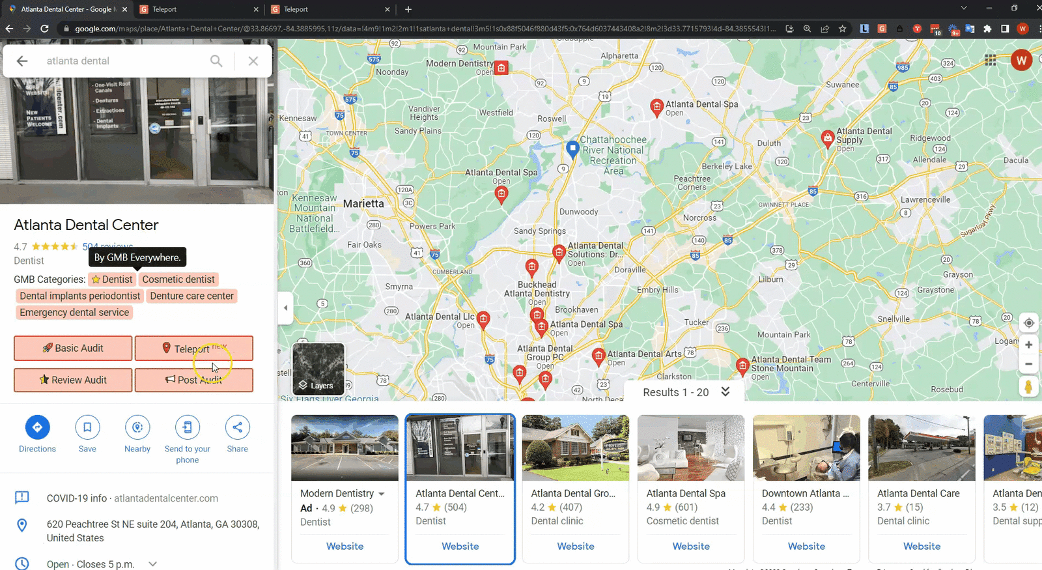
Task: Click Atlanta Dental Supply map pin
Action: point(827,139)
